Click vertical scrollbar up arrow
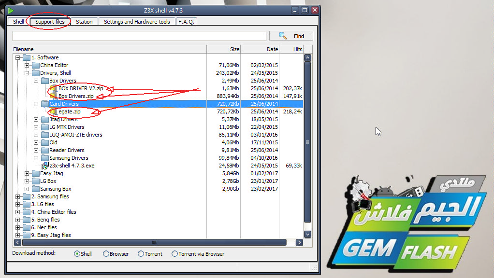The width and height of the screenshot is (494, 278). [x=307, y=58]
